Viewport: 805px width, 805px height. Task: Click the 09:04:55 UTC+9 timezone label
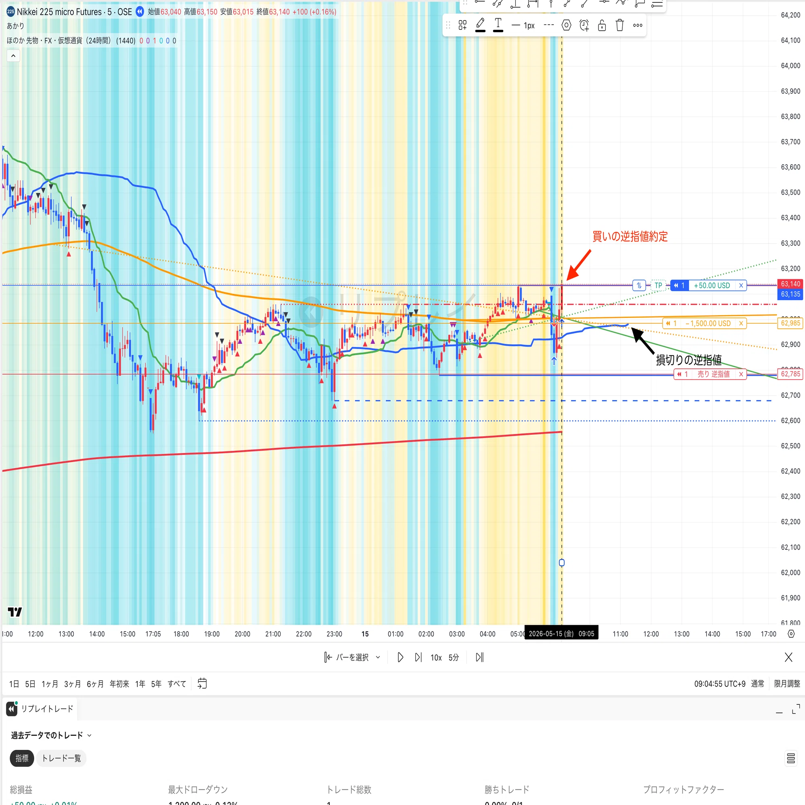point(720,684)
